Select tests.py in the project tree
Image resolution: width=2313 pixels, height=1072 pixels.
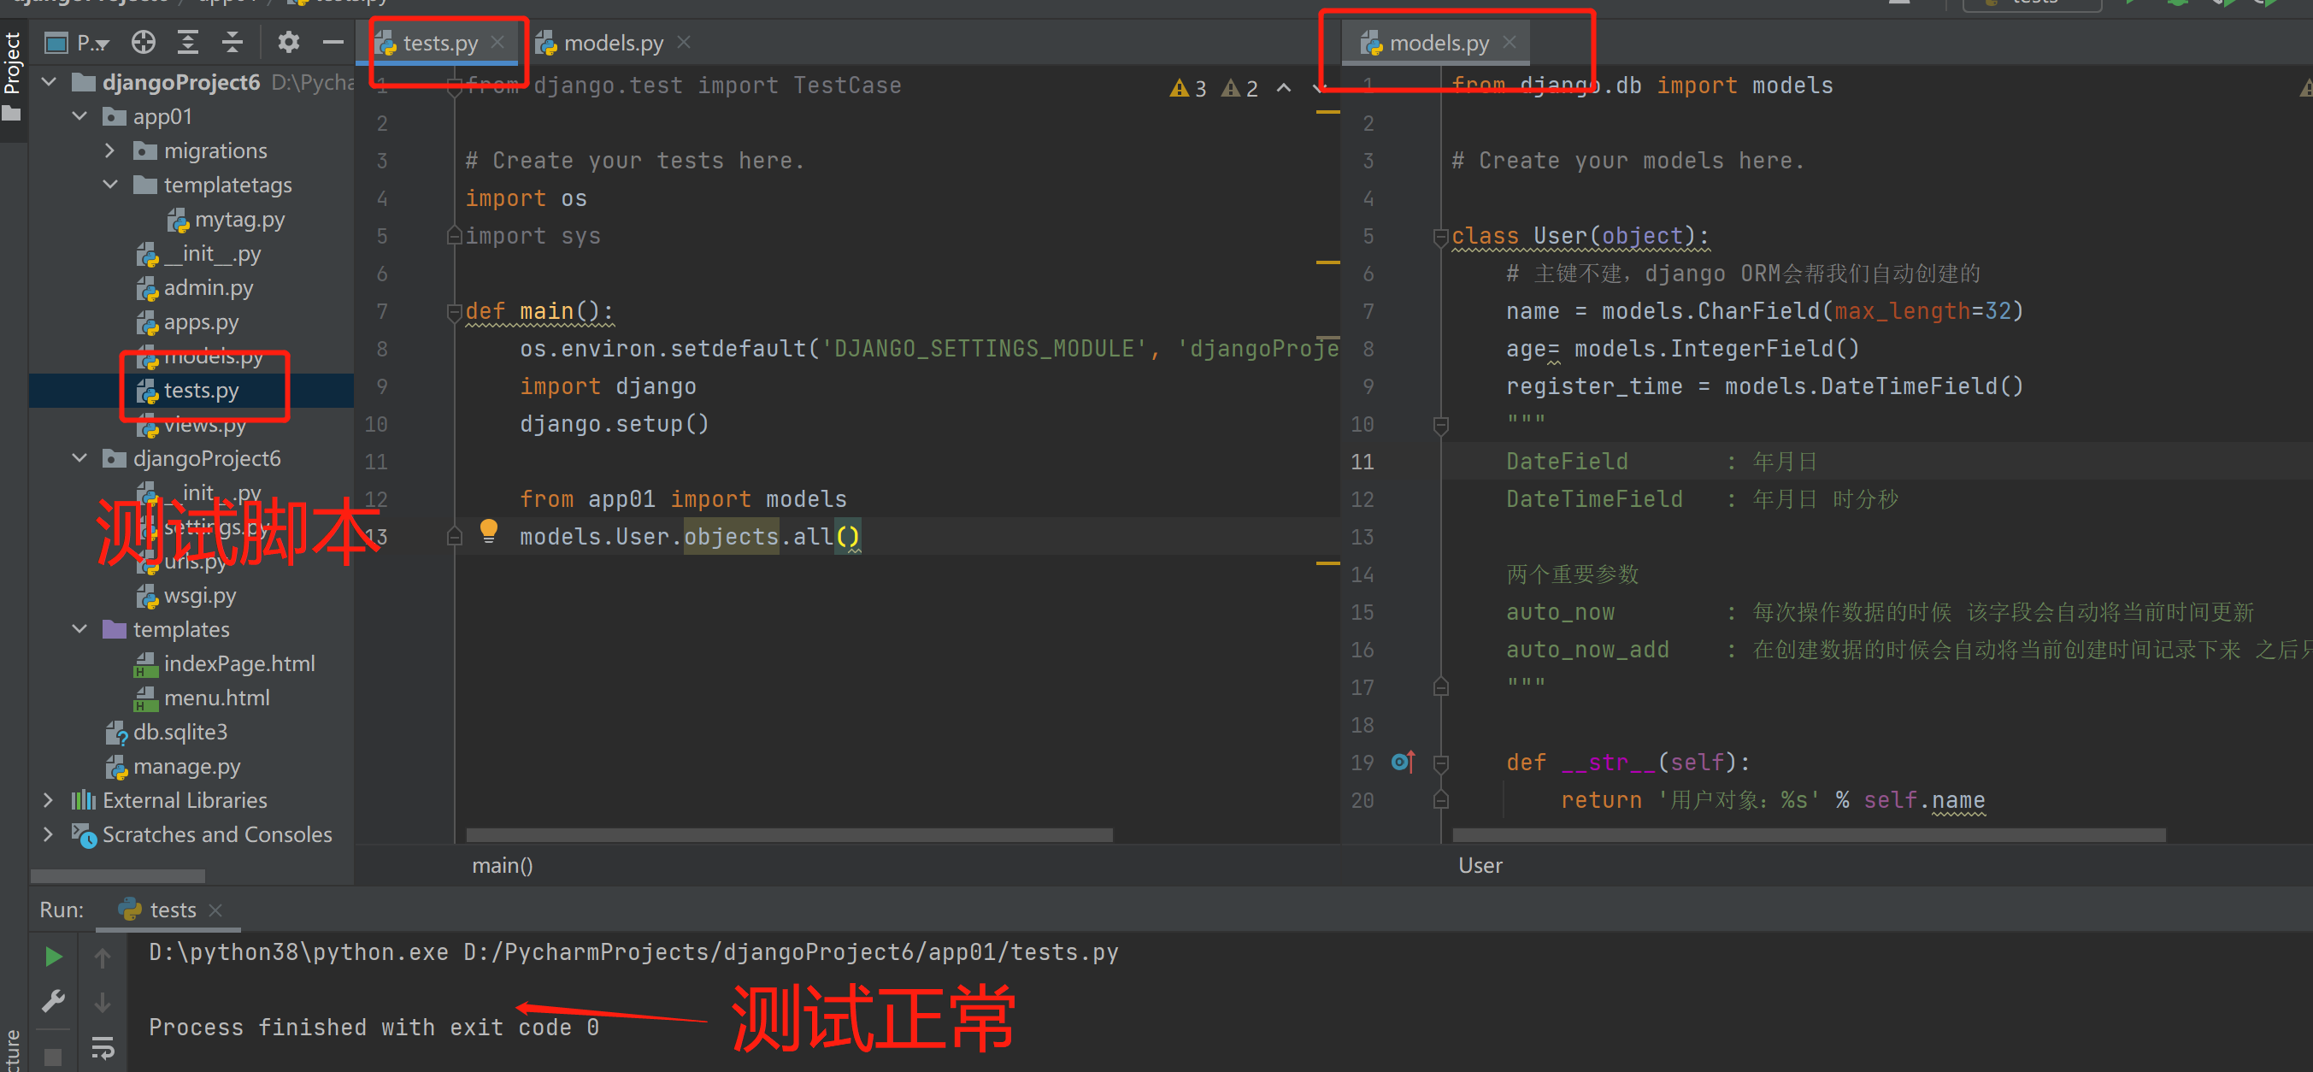click(188, 391)
